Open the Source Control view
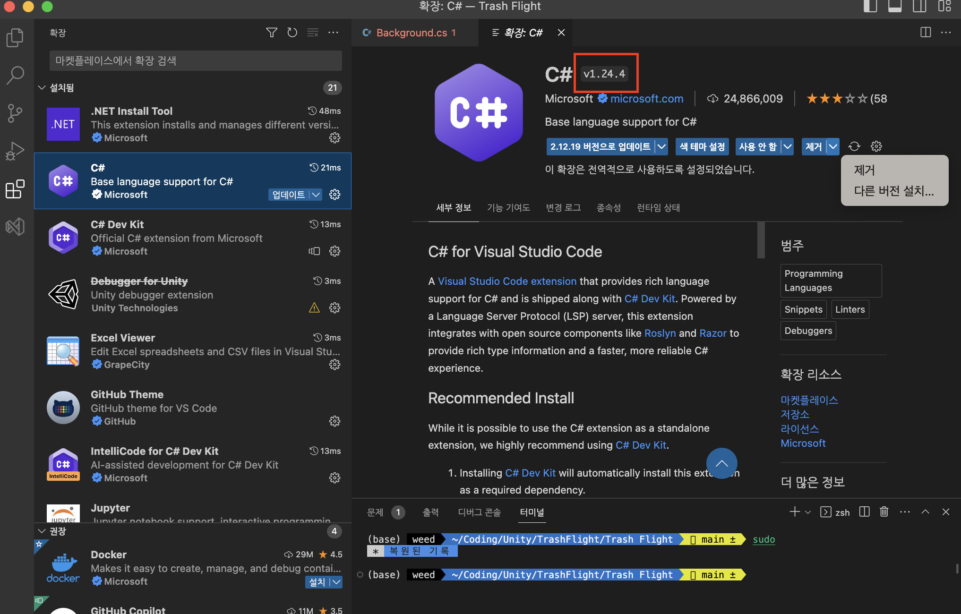Viewport: 961px width, 614px height. (15, 113)
